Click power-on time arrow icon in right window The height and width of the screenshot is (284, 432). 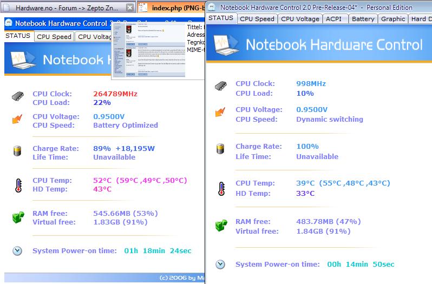tap(220, 265)
